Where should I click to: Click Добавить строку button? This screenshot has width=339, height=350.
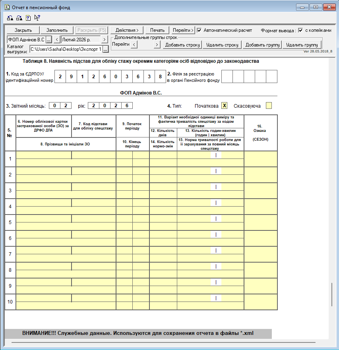click(182, 45)
